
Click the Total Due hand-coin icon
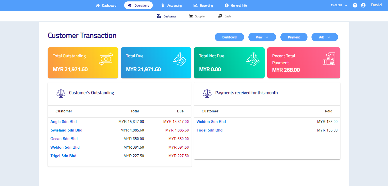point(180,58)
